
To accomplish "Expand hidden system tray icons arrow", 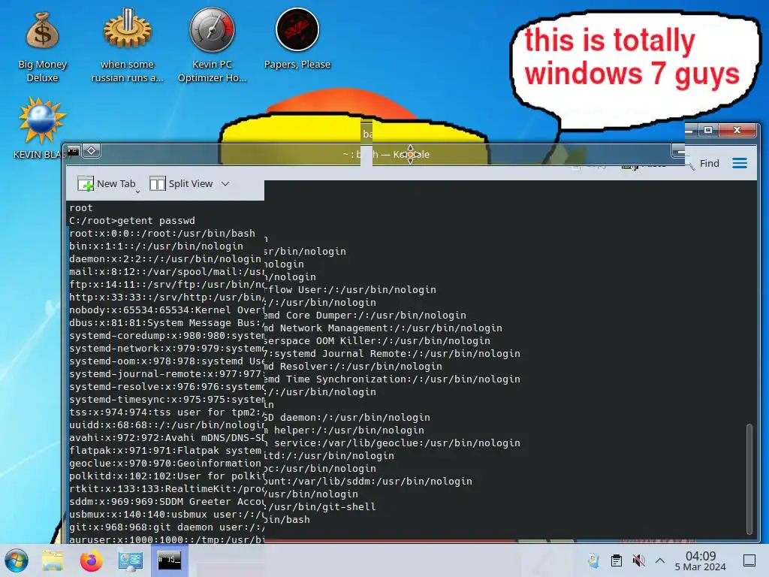I will [660, 560].
